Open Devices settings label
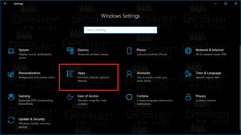The height and width of the screenshot is (135, 241). pyautogui.click(x=83, y=50)
